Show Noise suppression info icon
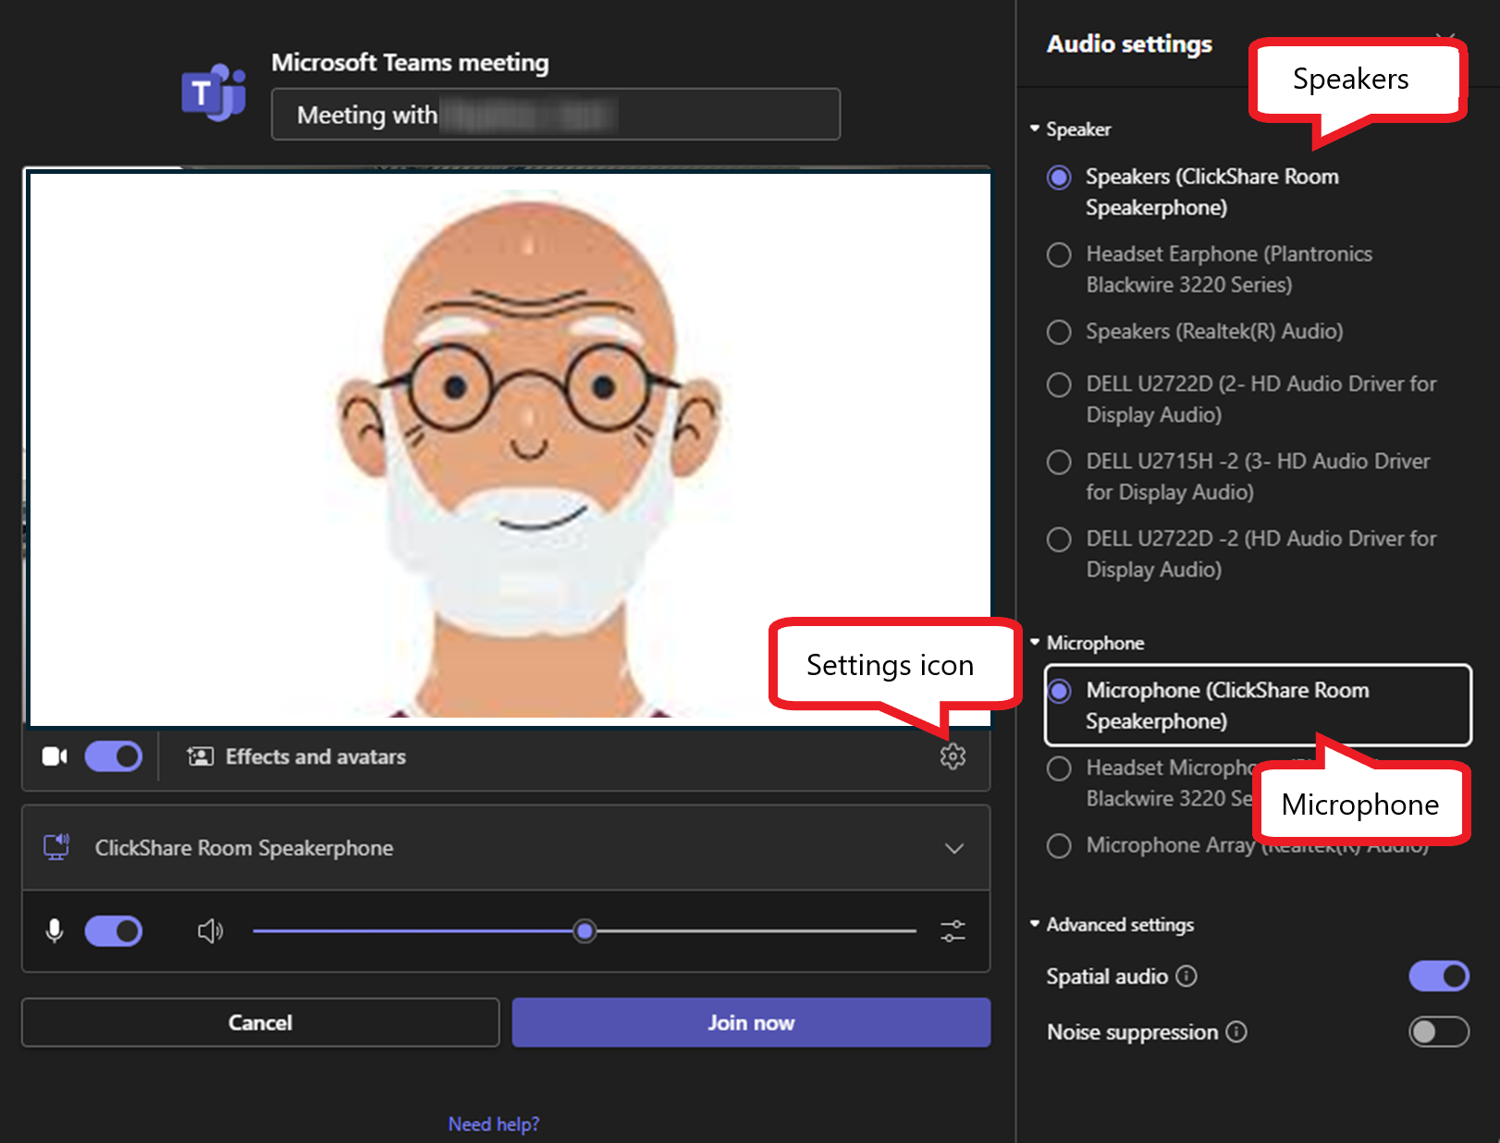 coord(1236,1031)
